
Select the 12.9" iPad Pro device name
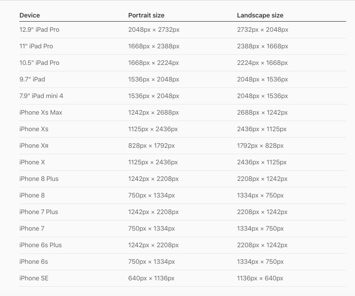[x=39, y=29]
